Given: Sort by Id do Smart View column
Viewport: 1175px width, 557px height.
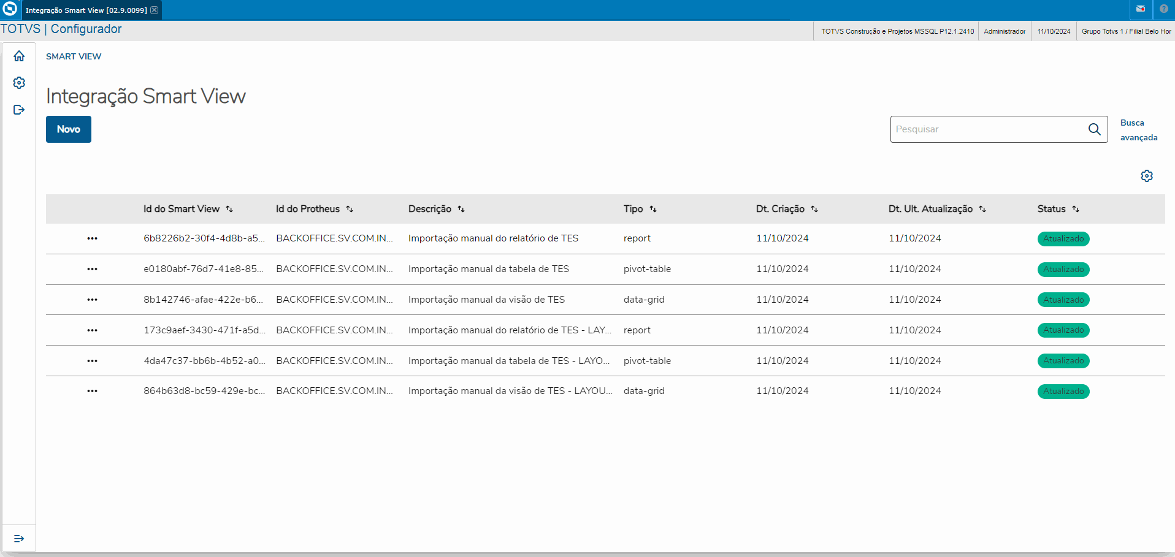Looking at the screenshot, I should tap(229, 209).
